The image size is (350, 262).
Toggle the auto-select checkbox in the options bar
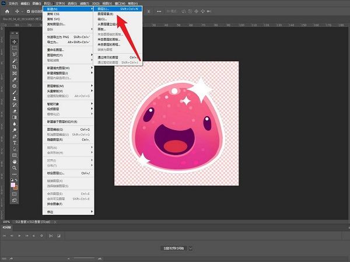[x=28, y=11]
